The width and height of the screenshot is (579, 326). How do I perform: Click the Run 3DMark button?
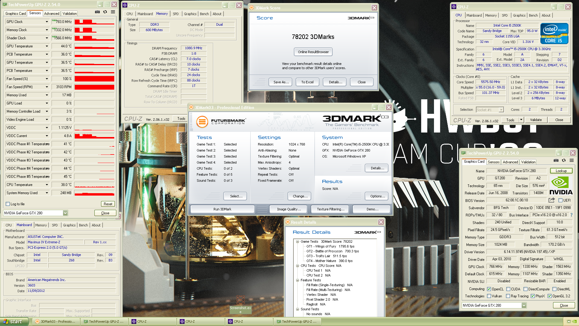222,209
